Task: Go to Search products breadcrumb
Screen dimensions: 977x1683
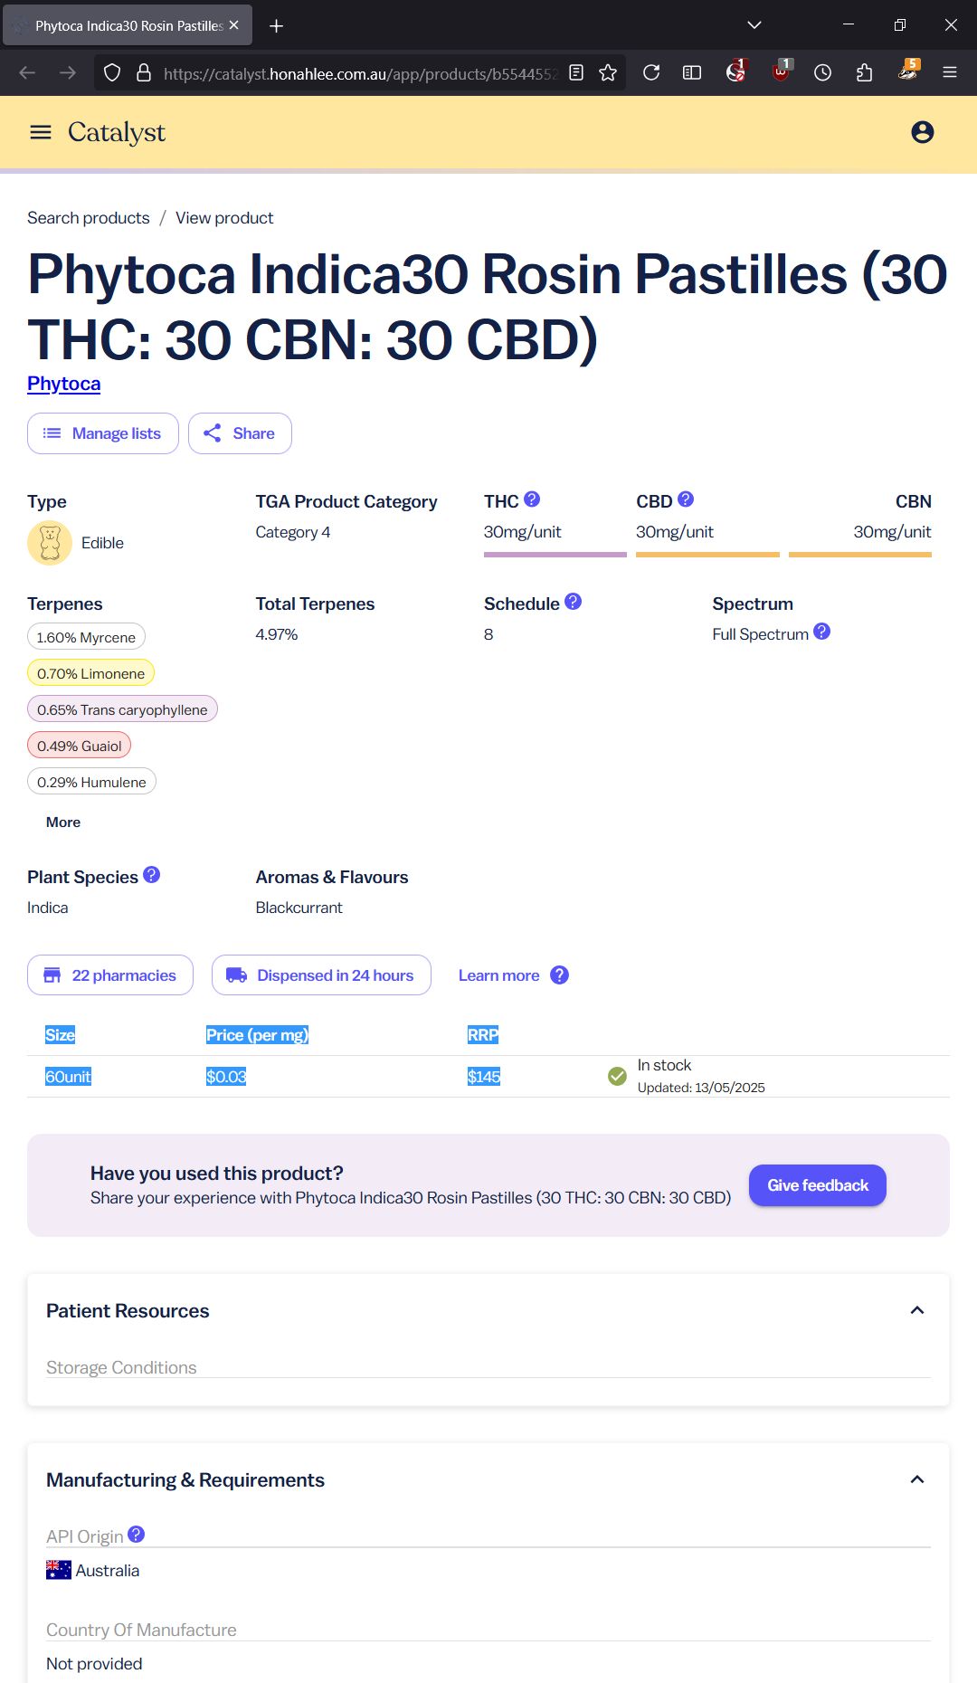Action: pyautogui.click(x=89, y=218)
